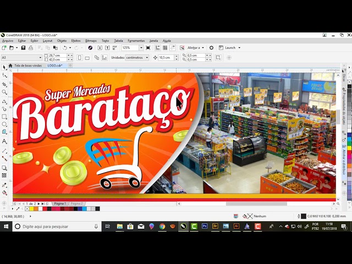
Task: Expand the Alinhar a dropdown
Action: pyautogui.click(x=203, y=48)
